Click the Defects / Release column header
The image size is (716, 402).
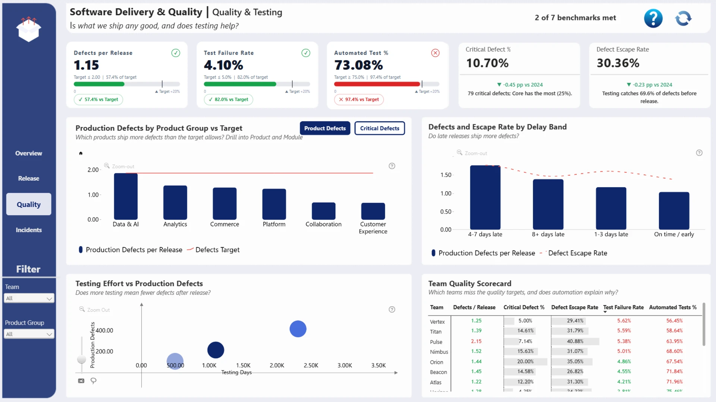click(474, 307)
